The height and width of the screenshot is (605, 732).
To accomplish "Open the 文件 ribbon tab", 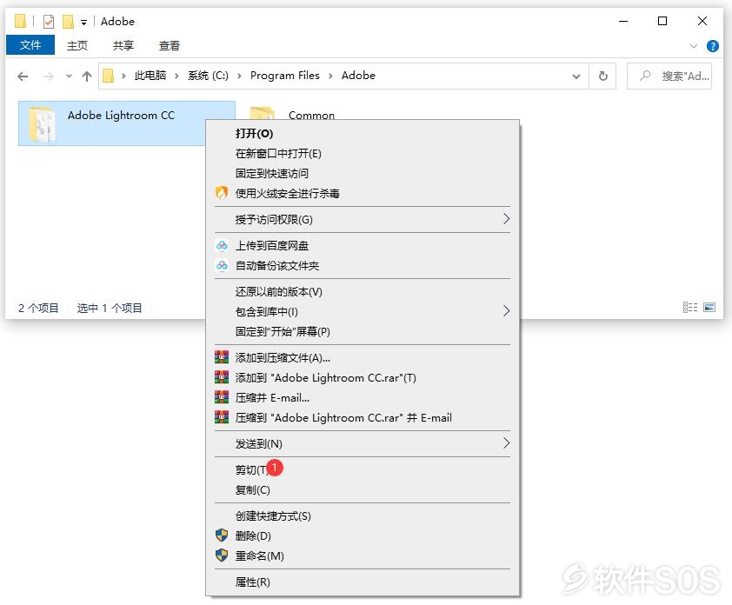I will coord(30,45).
